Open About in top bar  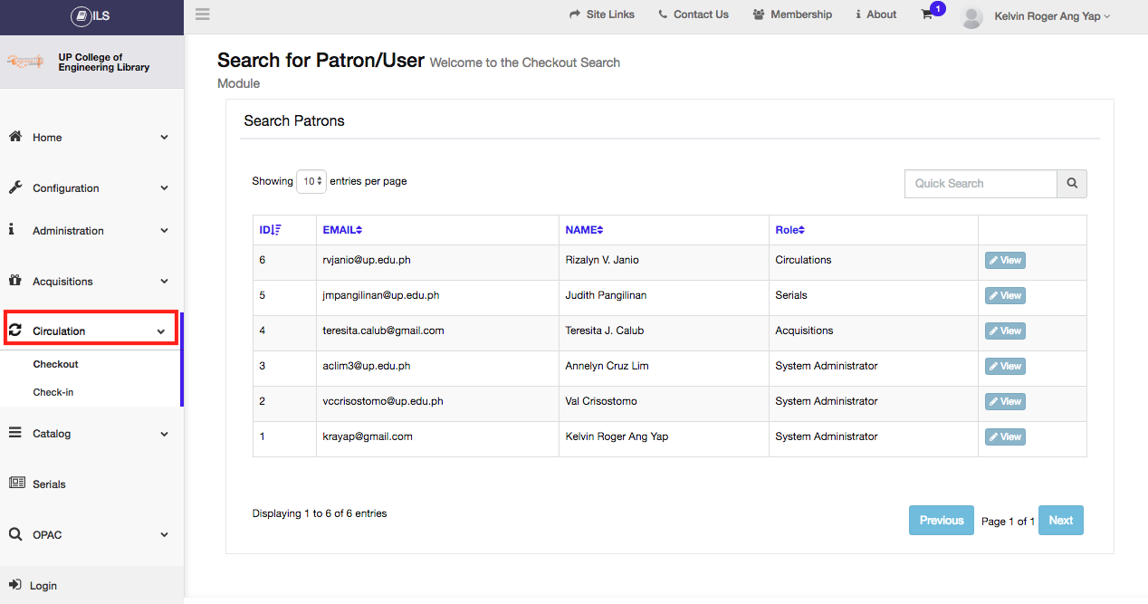tap(876, 14)
